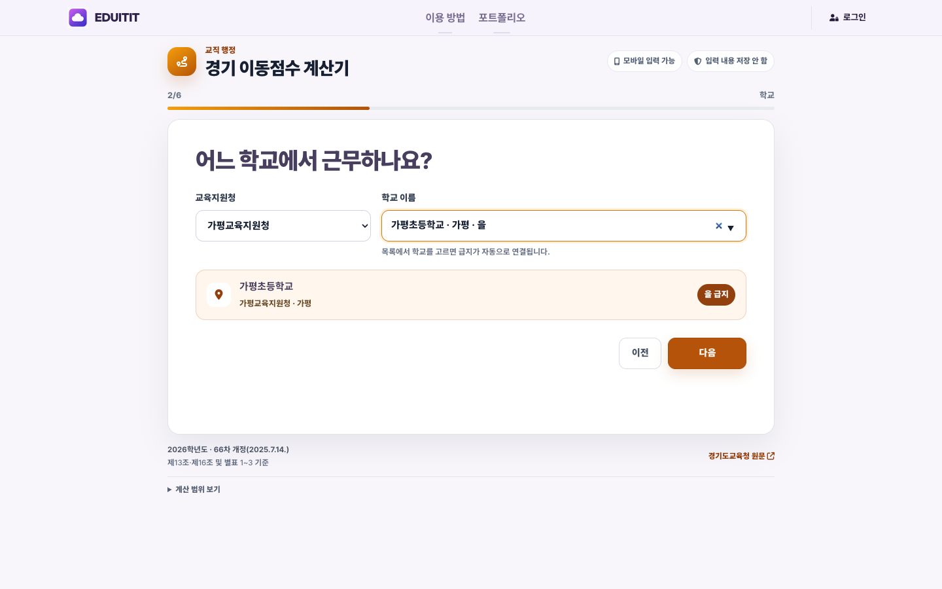Click the 어느 학교에서 근무하나요? heading
Viewport: 942px width, 589px height.
tap(314, 160)
